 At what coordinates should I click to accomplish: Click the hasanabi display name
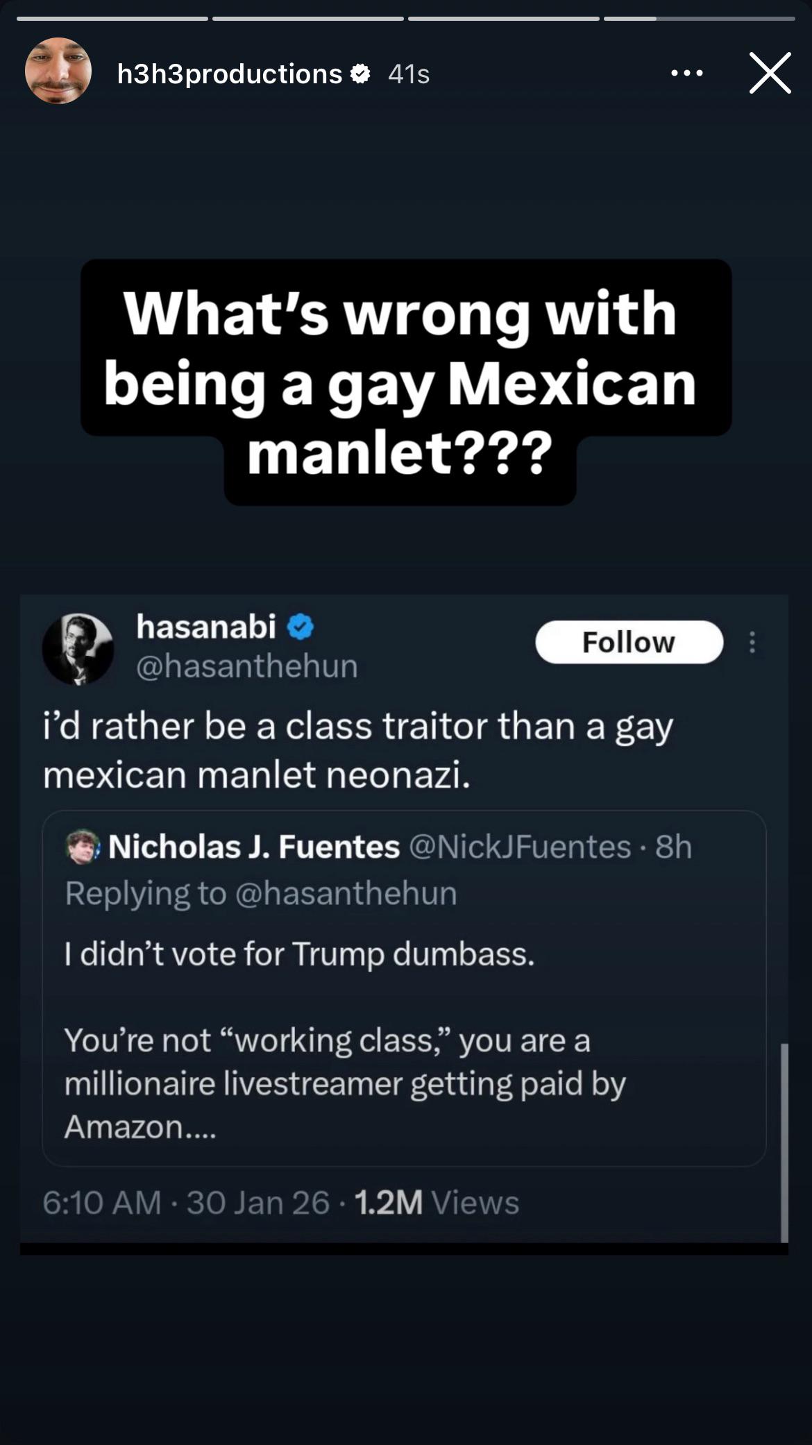(x=206, y=627)
